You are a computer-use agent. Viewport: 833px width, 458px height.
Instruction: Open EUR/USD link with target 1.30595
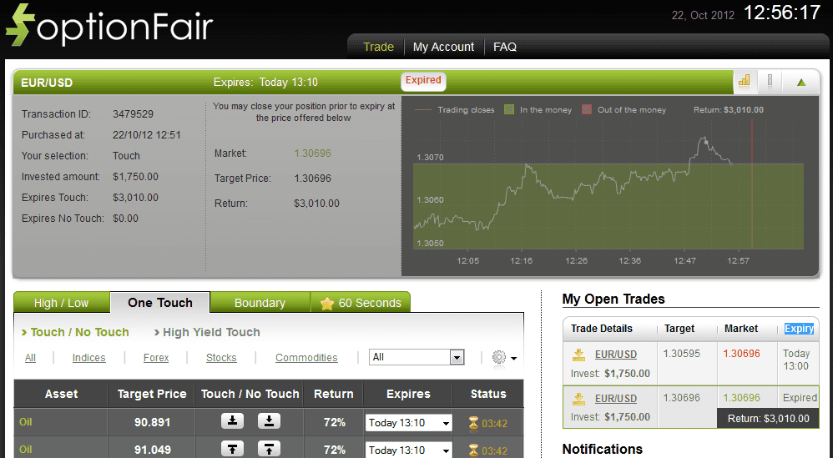coord(616,354)
